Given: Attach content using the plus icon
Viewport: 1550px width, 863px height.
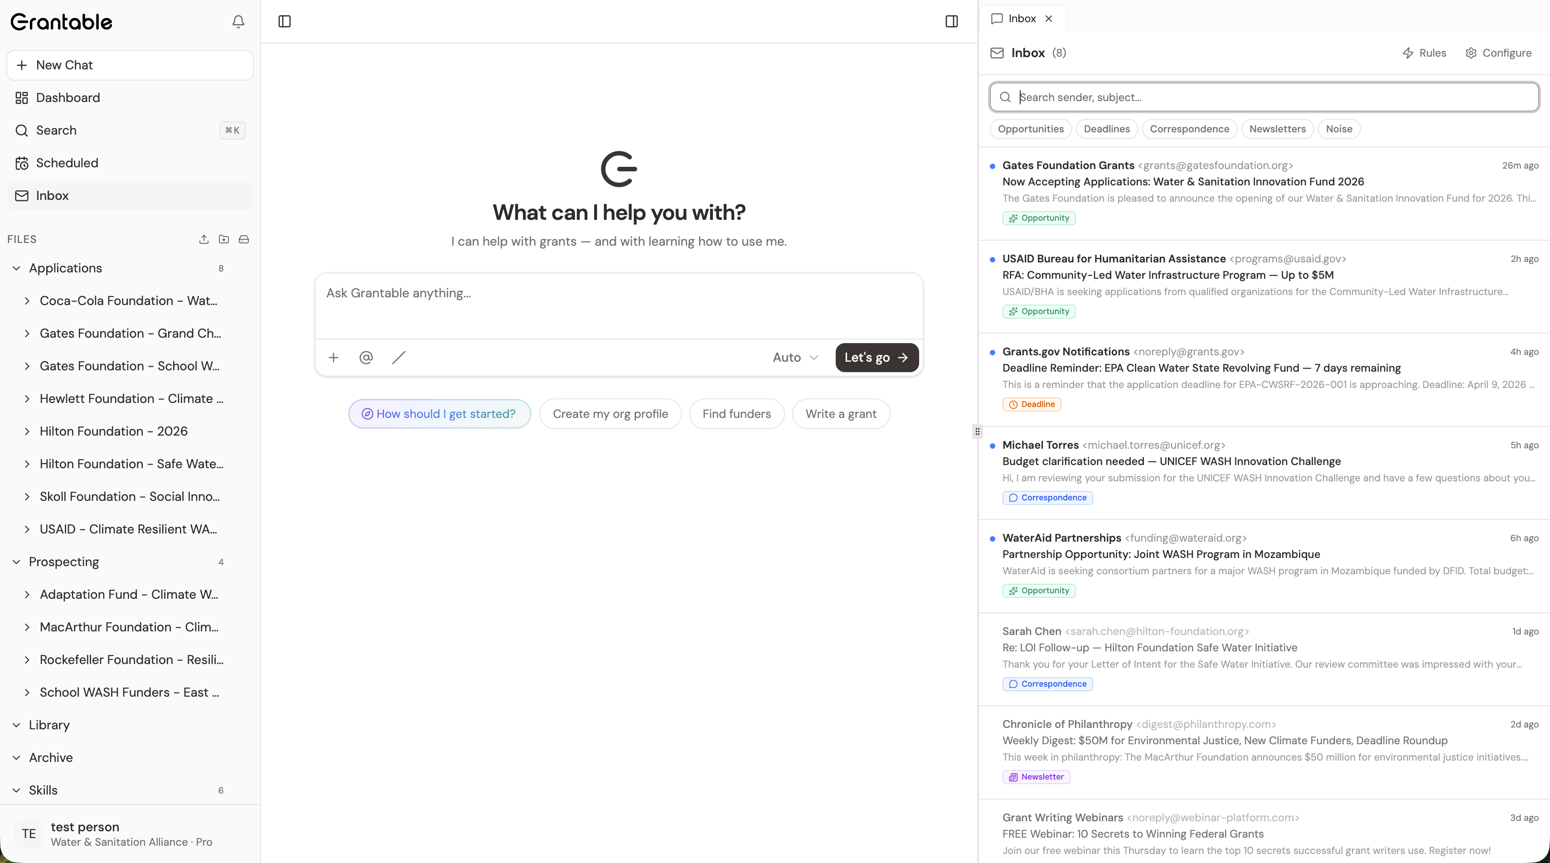Looking at the screenshot, I should point(334,357).
